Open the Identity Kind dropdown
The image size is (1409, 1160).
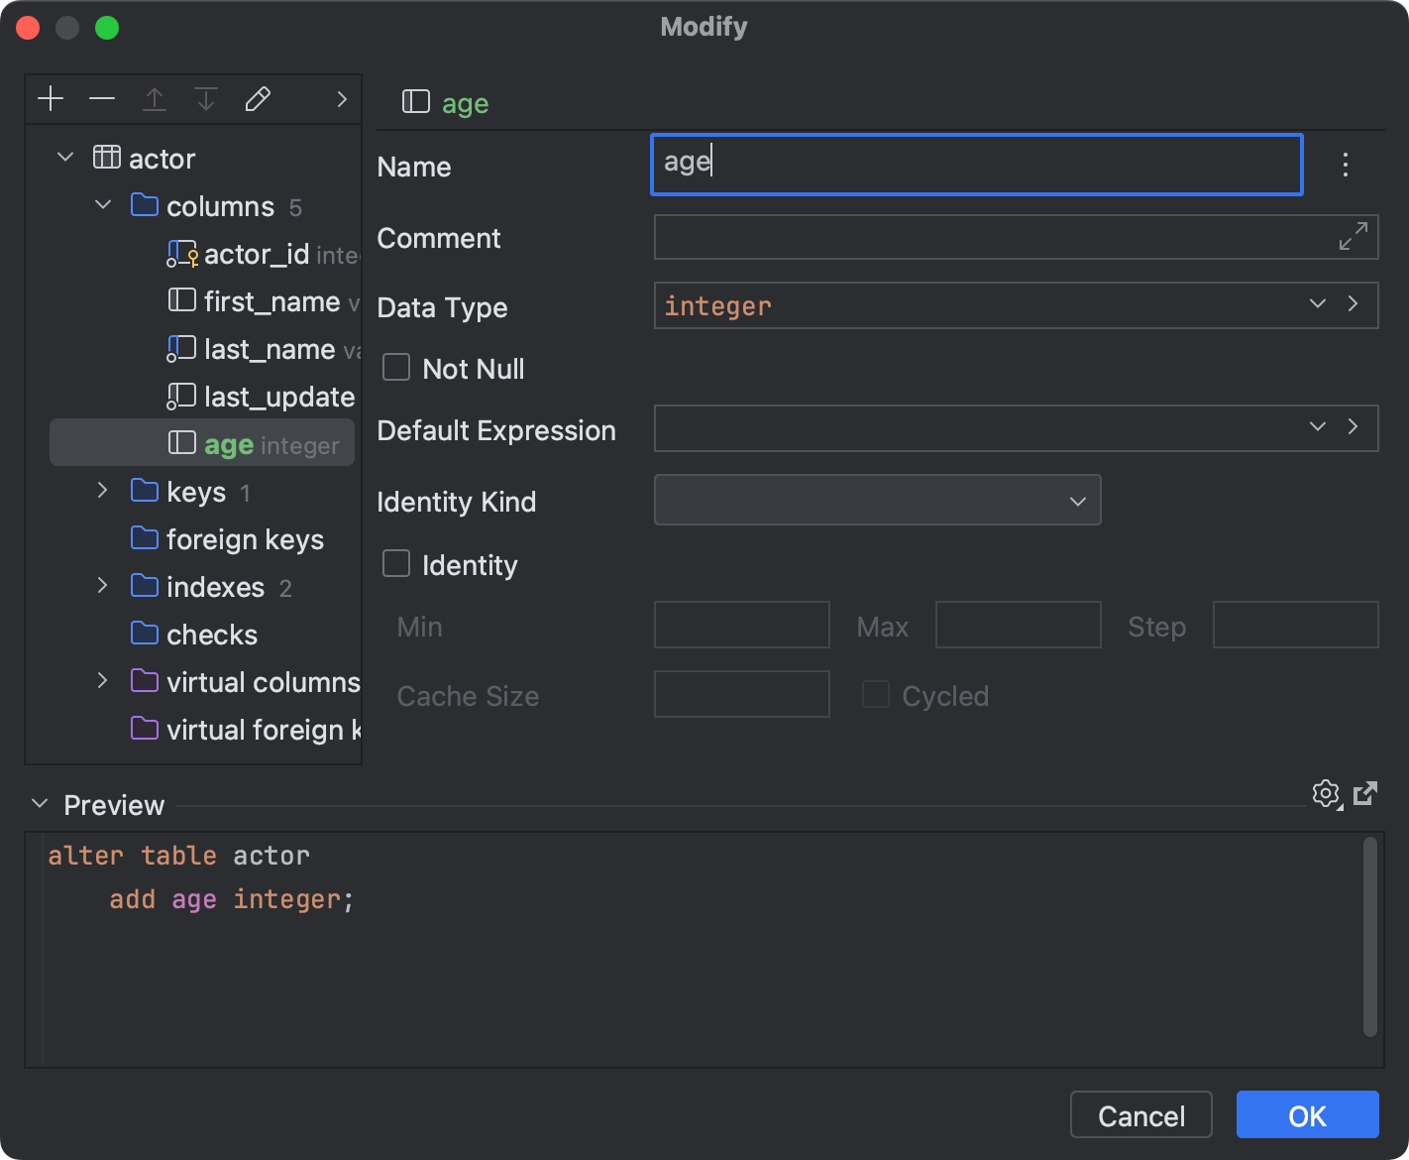(x=1077, y=501)
